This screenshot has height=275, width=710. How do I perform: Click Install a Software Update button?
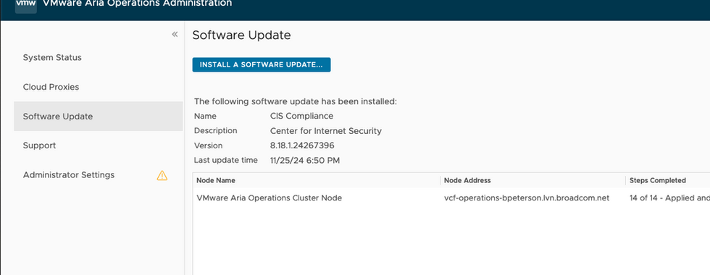click(x=262, y=64)
